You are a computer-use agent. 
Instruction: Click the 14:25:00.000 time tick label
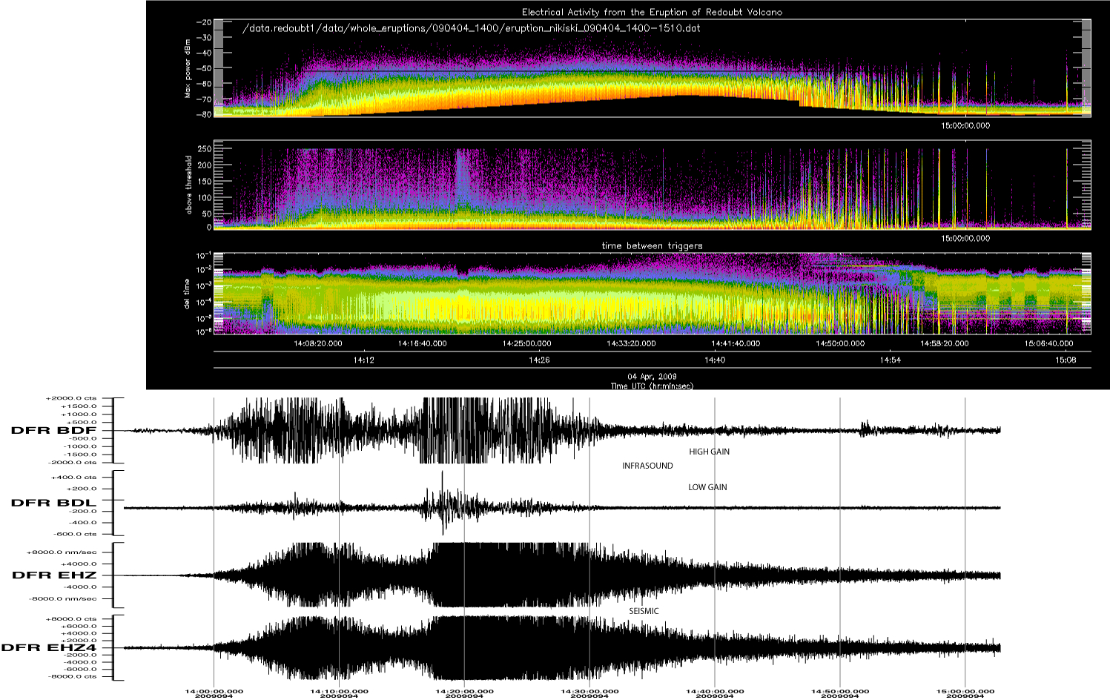527,343
